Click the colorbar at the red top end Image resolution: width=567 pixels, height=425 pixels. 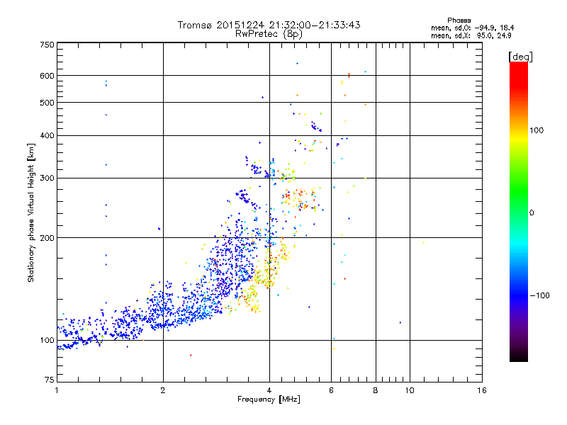click(x=519, y=65)
